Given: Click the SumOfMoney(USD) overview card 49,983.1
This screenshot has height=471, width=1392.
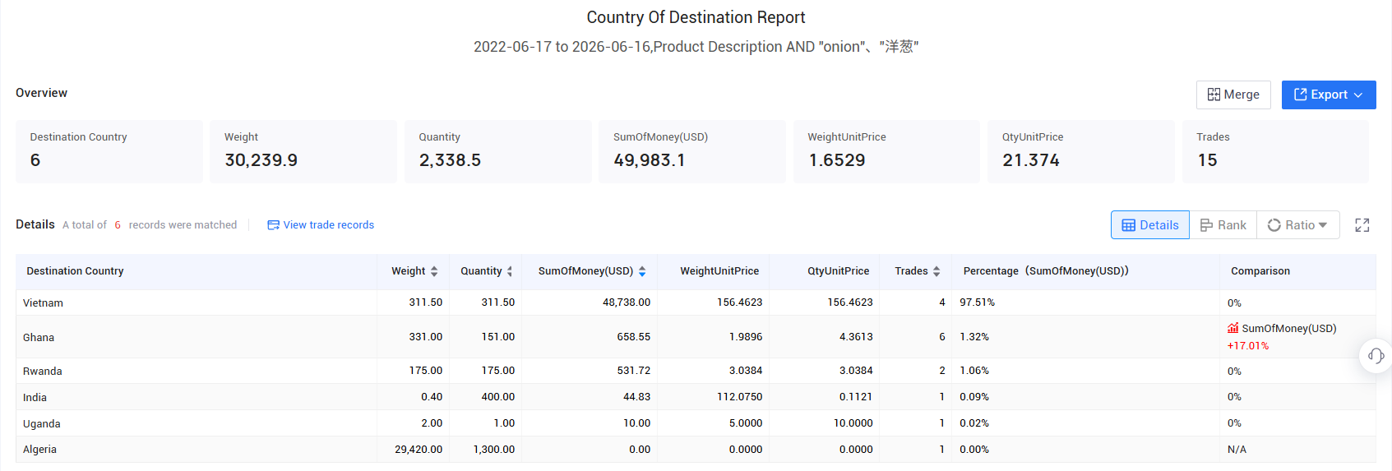Looking at the screenshot, I should pyautogui.click(x=692, y=151).
